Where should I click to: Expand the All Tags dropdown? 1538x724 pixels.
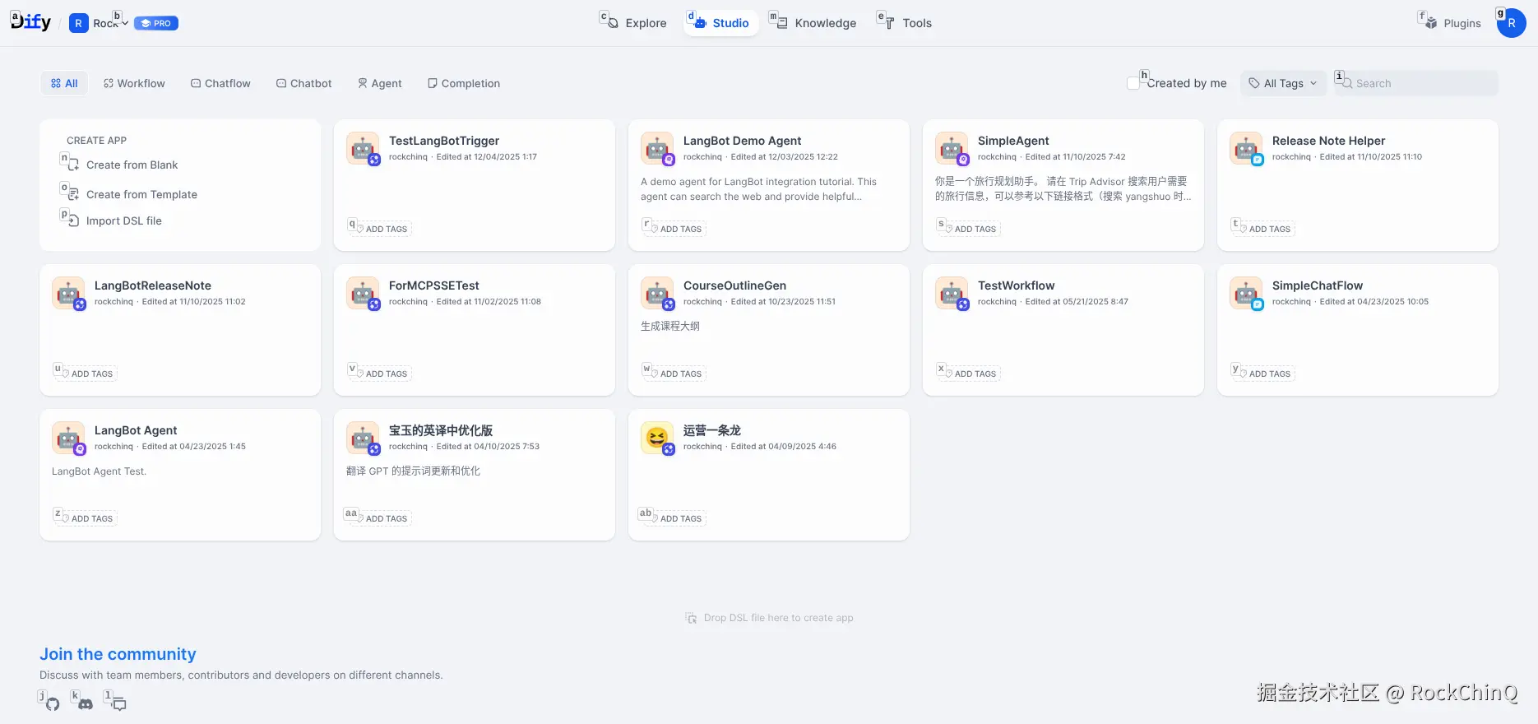pyautogui.click(x=1283, y=83)
